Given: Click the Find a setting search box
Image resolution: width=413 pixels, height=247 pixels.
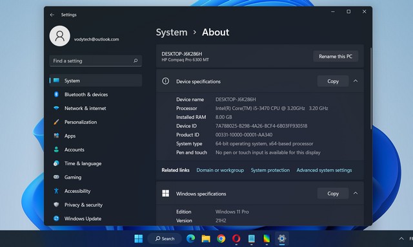Looking at the screenshot, I should click(x=96, y=60).
